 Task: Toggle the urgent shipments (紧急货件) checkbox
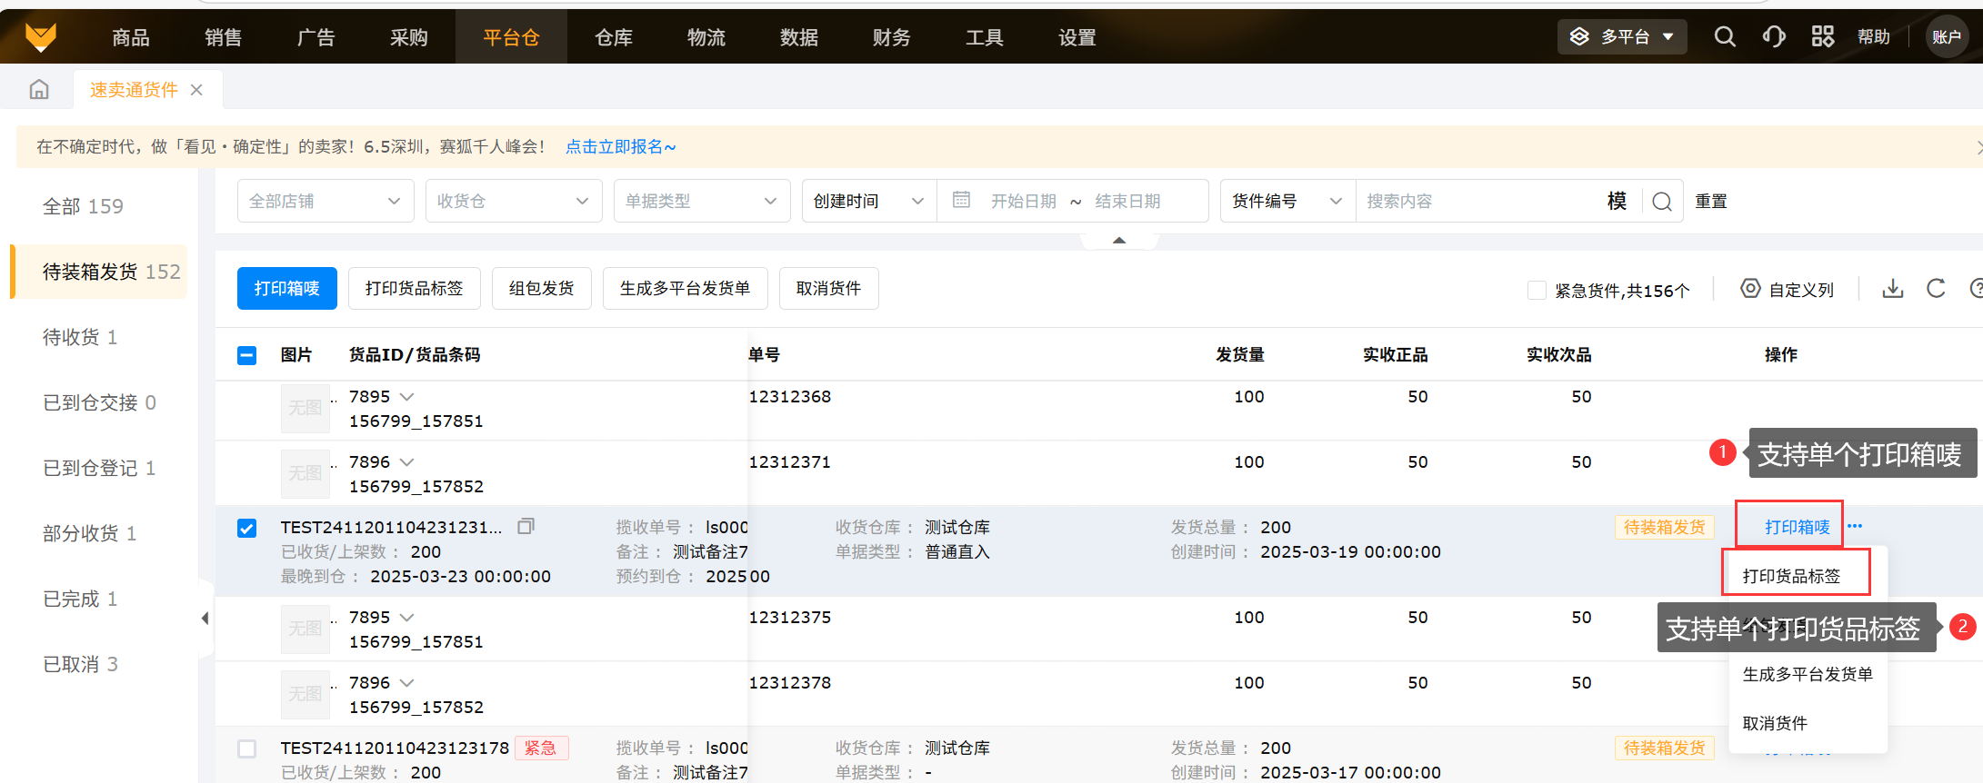click(1537, 291)
